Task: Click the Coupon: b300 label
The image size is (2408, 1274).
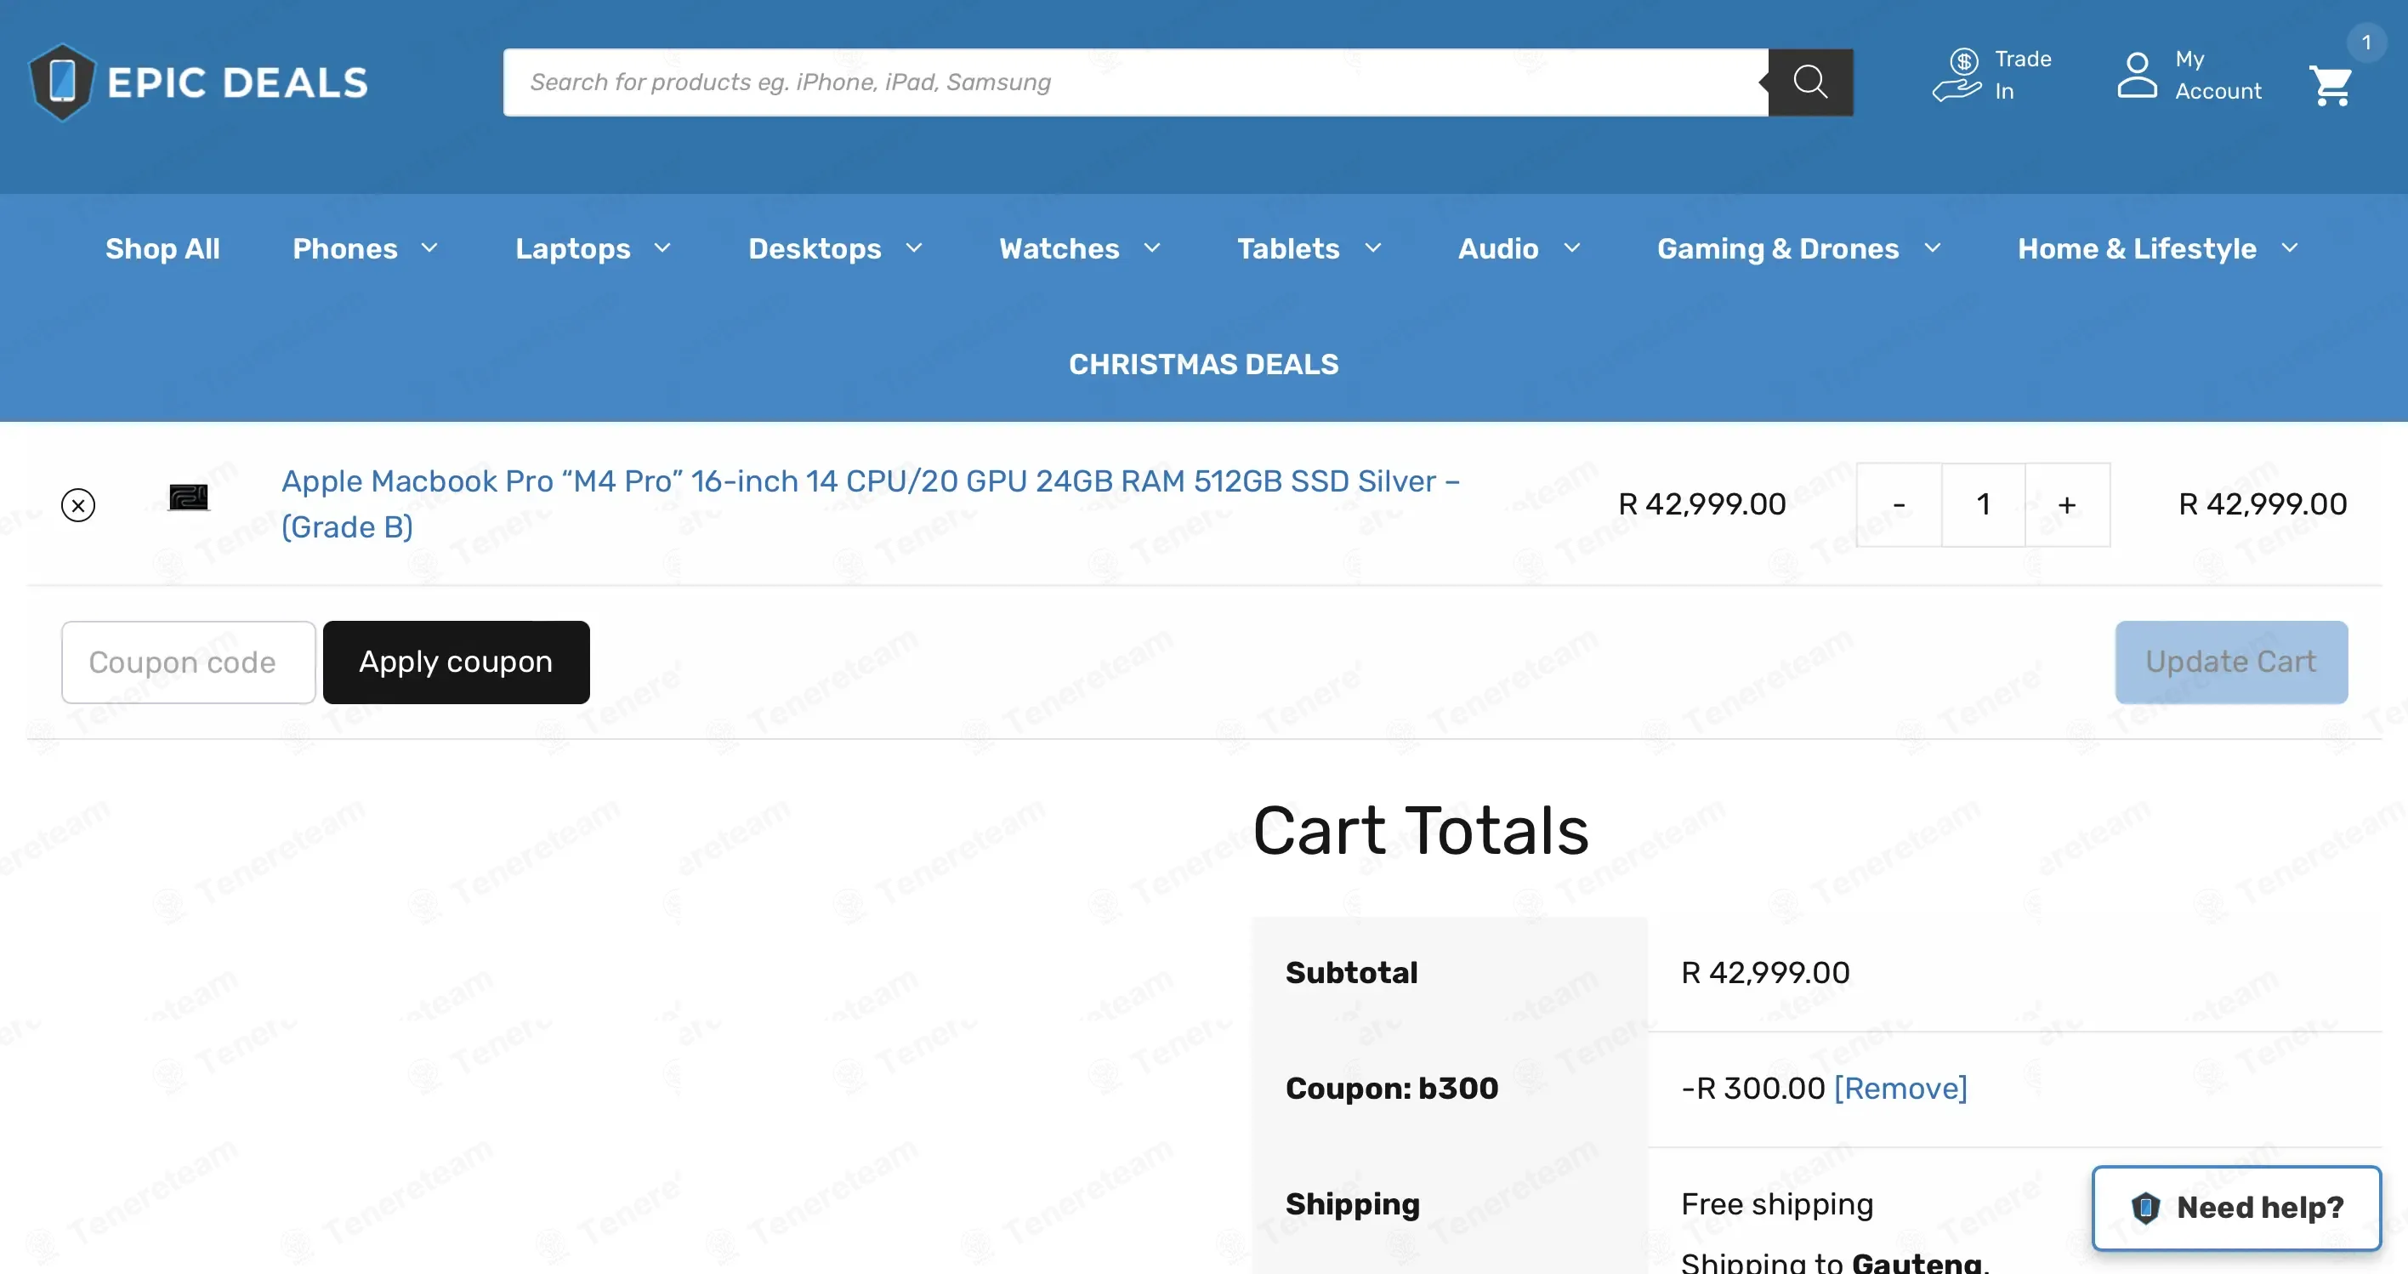Action: [x=1392, y=1088]
